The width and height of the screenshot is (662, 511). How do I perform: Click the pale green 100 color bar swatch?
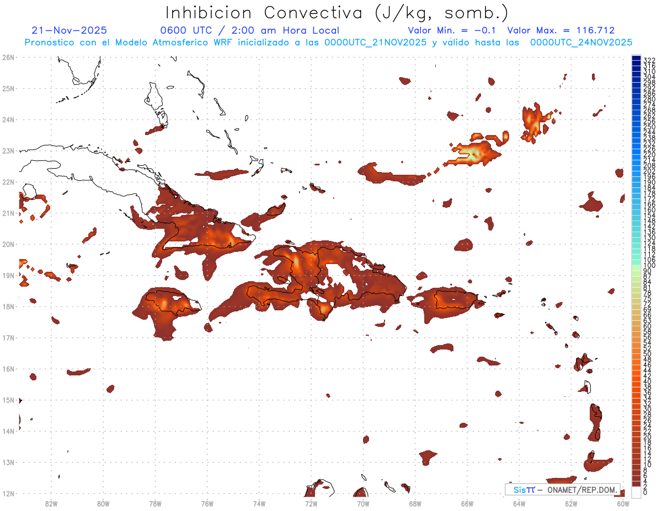point(636,267)
